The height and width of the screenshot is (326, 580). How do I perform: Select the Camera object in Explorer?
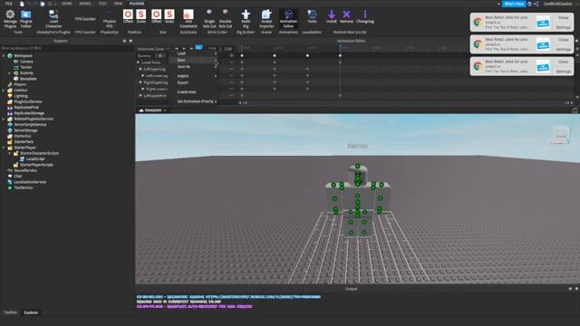point(26,62)
